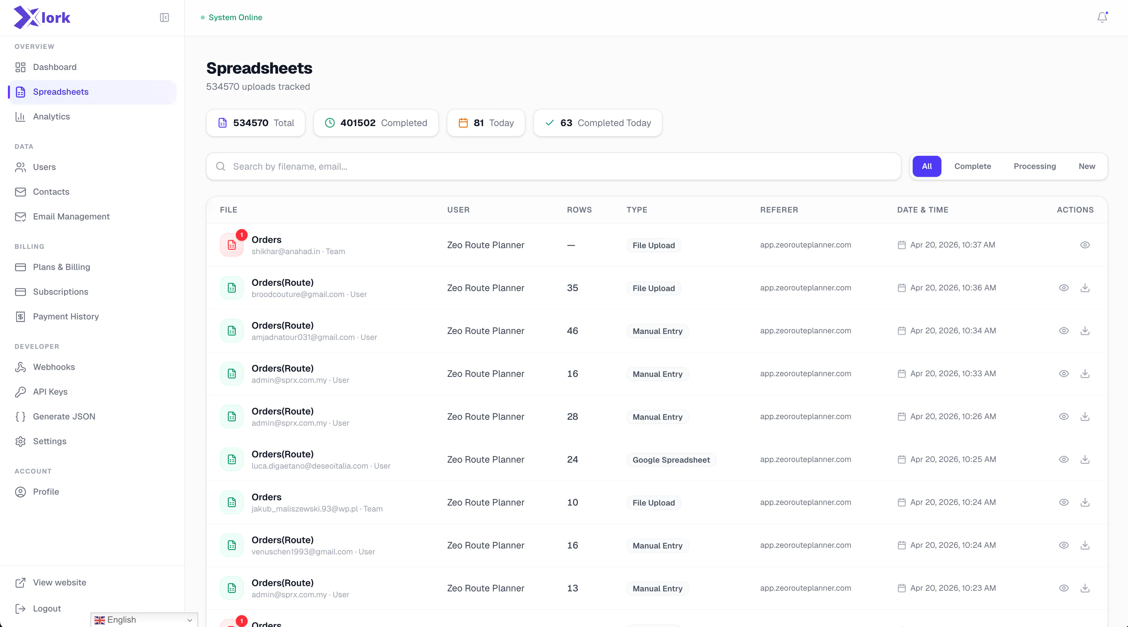This screenshot has height=627, width=1128.
Task: Click the row count 46
Action: click(572, 331)
